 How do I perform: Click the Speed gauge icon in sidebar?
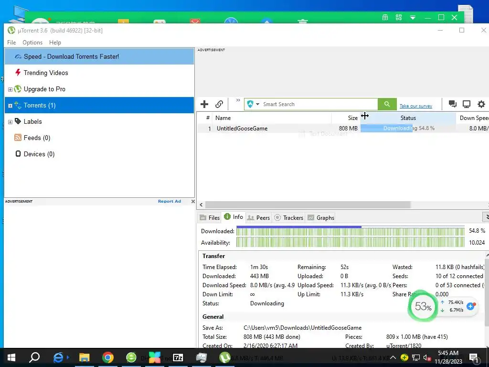pos(18,56)
